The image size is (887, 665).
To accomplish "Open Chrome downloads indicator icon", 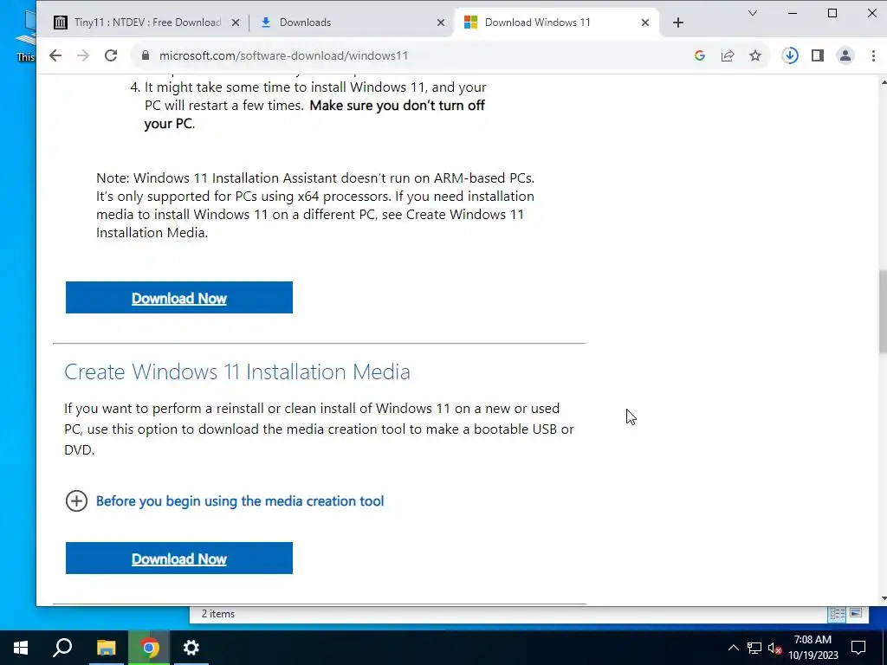I will 790,55.
